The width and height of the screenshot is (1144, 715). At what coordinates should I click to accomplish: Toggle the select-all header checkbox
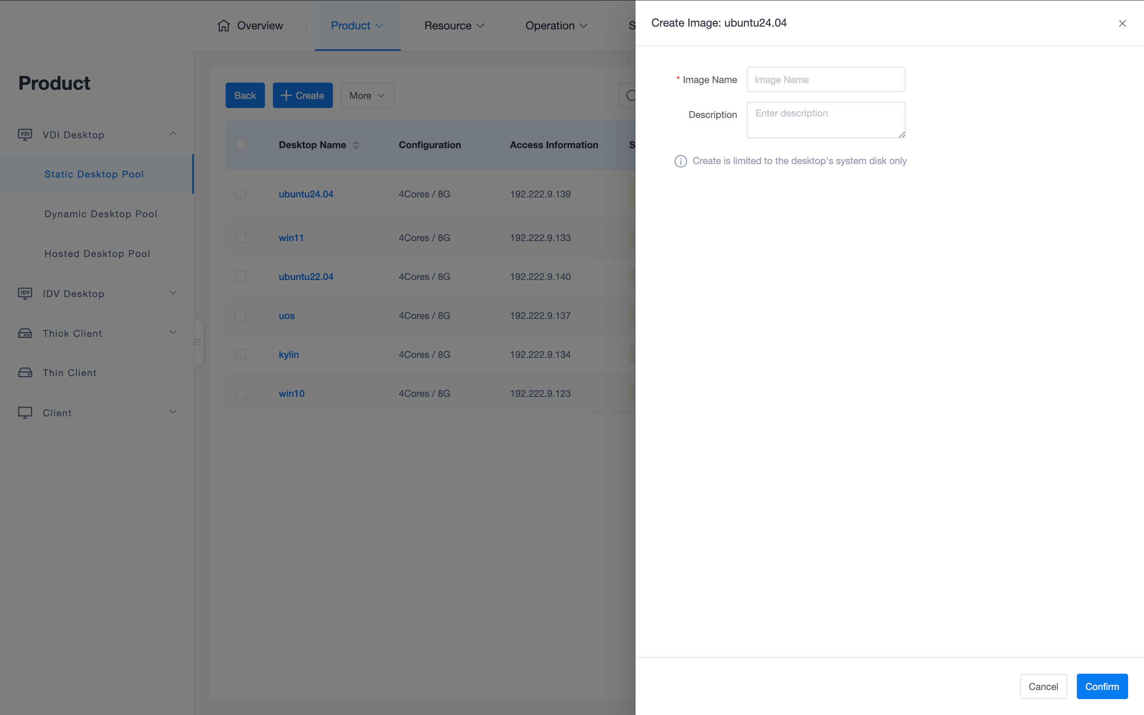241,145
